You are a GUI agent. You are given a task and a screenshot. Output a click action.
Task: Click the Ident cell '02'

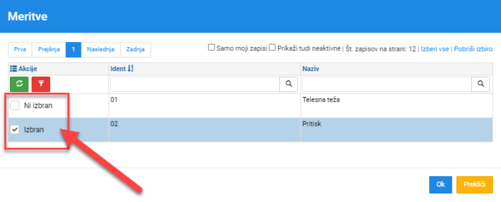pyautogui.click(x=205, y=130)
